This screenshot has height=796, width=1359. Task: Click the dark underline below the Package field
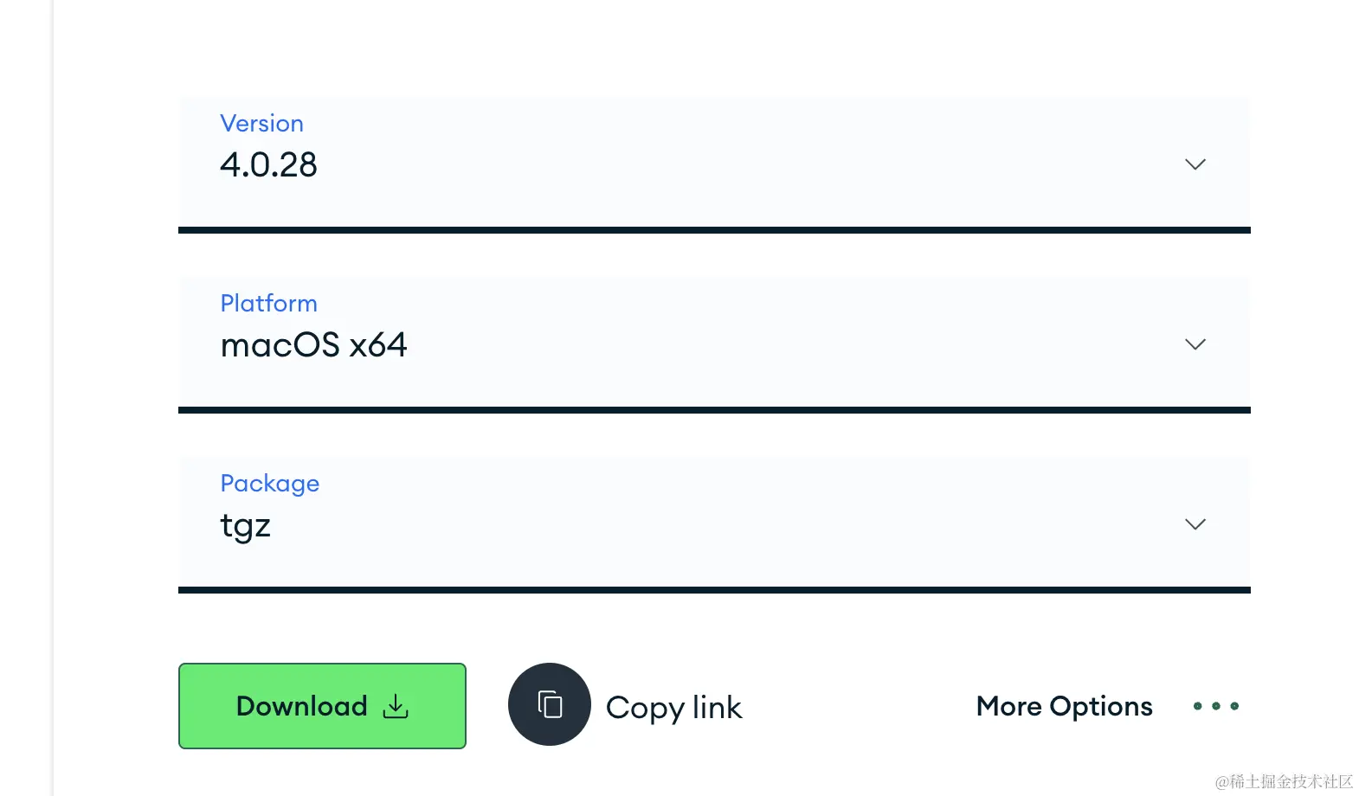coord(714,590)
